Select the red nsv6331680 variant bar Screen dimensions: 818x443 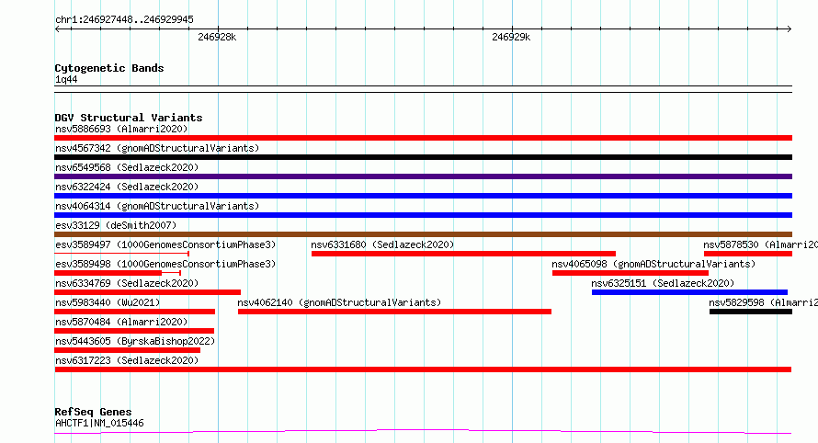[463, 254]
